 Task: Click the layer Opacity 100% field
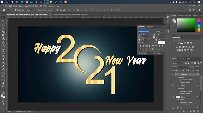click(197, 67)
